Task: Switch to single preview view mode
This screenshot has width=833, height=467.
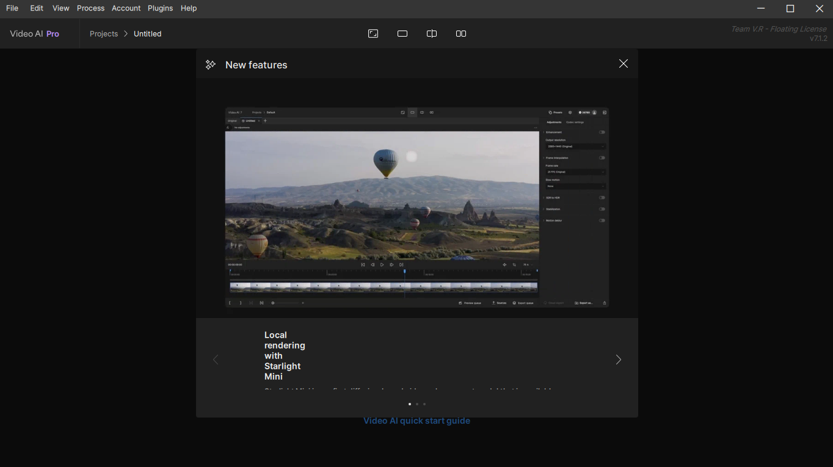Action: [x=402, y=34]
